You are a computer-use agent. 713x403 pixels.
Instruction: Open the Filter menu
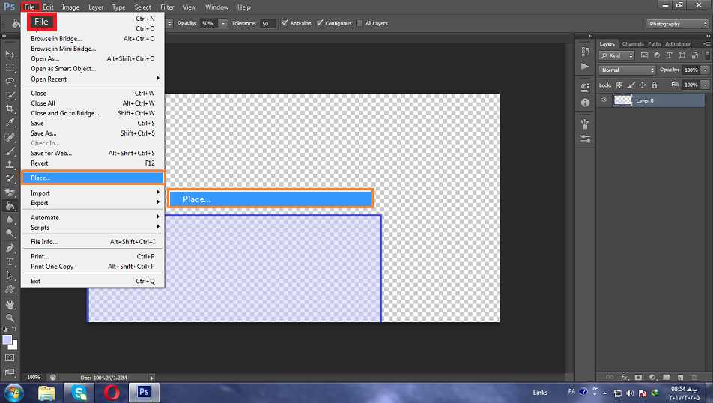tap(167, 7)
